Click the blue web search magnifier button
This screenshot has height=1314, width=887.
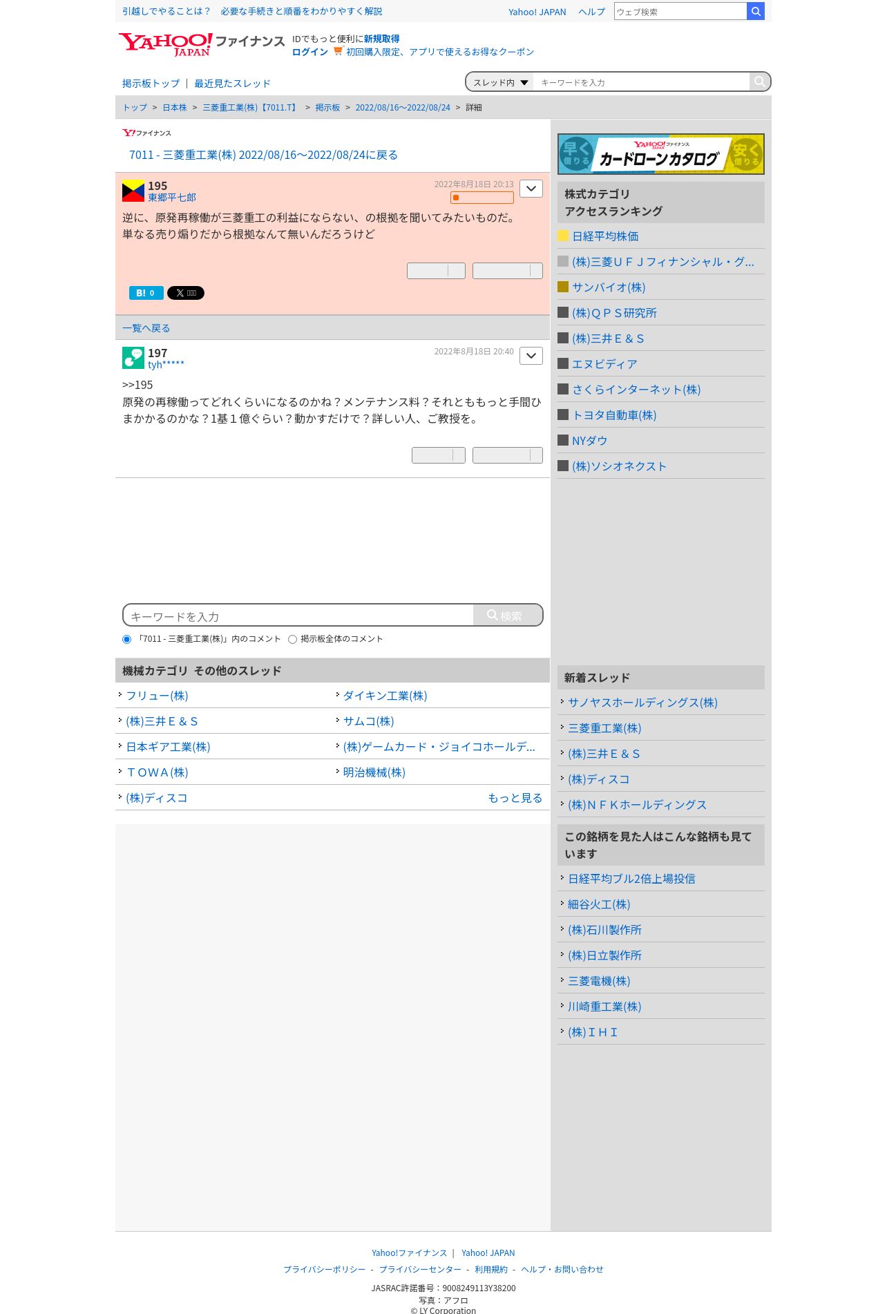[756, 11]
